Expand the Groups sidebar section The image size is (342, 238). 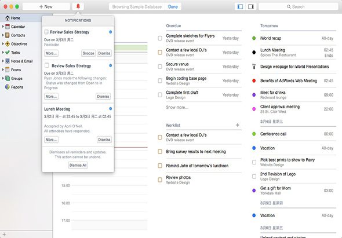(3, 78)
